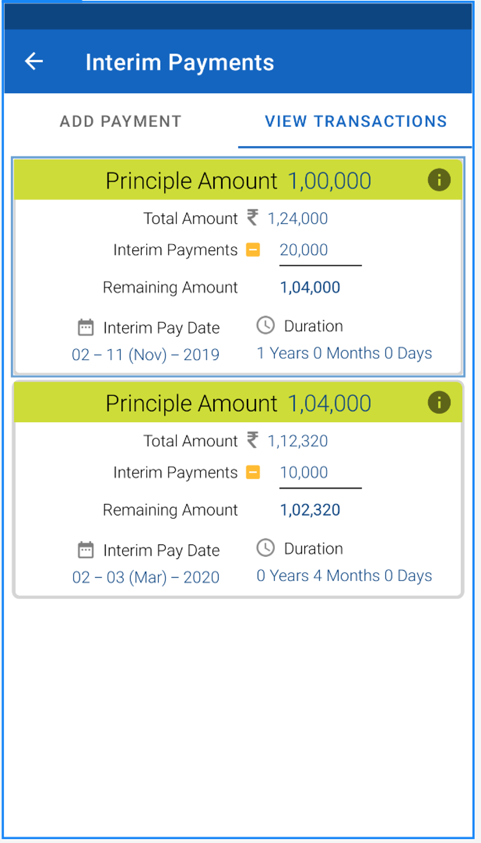Viewport: 481px width, 843px height.
Task: Open info icon on 1,04,000 principal card
Action: [439, 403]
